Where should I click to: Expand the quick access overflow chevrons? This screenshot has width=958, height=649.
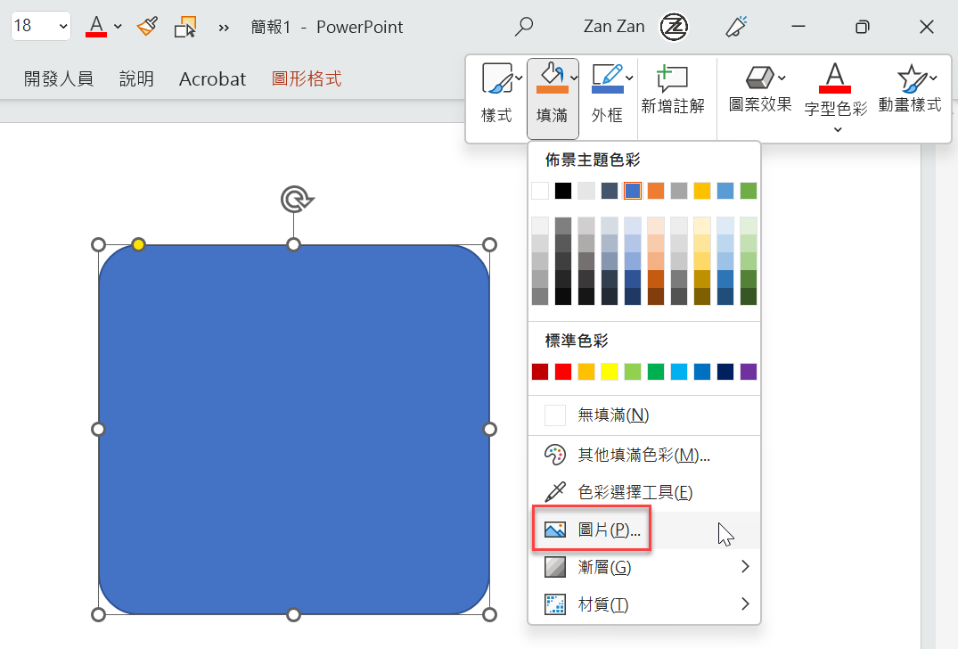click(x=224, y=28)
